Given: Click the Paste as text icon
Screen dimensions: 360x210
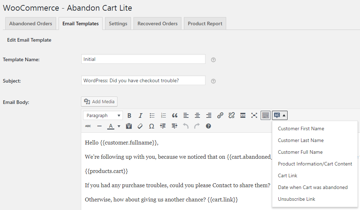Looking at the screenshot, I should click(x=129, y=126).
